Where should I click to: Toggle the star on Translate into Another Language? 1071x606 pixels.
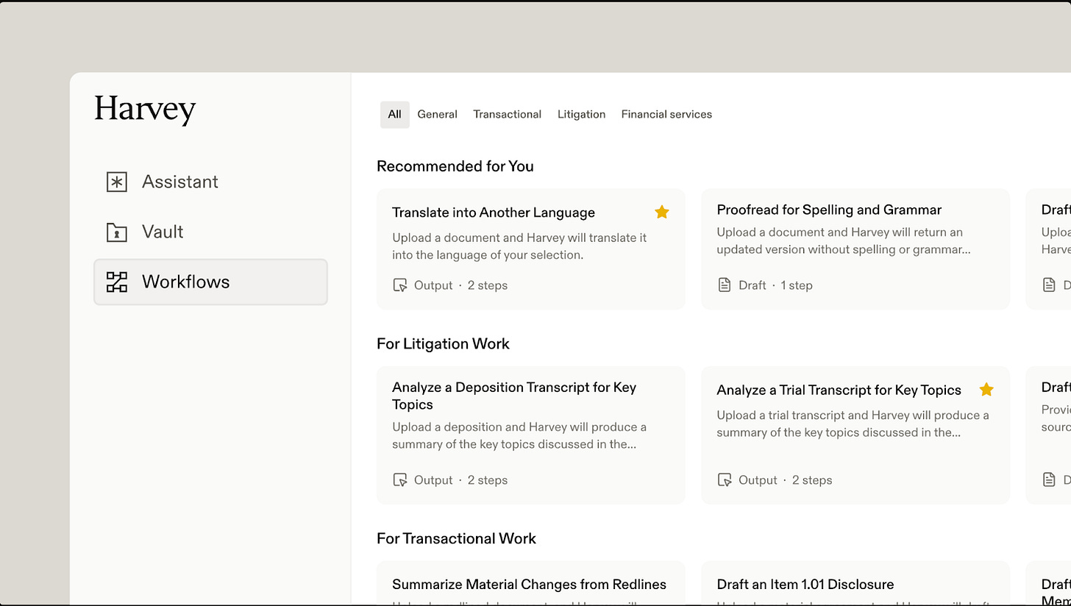pos(662,212)
